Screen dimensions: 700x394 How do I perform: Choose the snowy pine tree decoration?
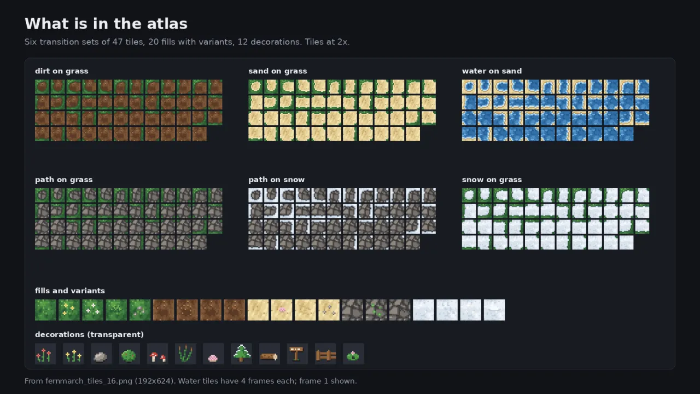pyautogui.click(x=241, y=354)
